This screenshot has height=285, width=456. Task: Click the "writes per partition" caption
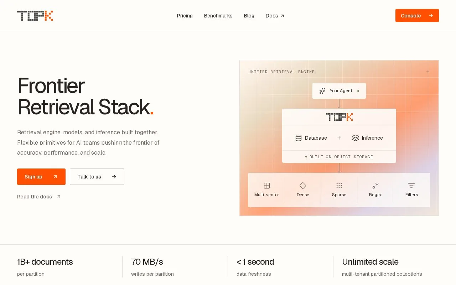coord(152,274)
